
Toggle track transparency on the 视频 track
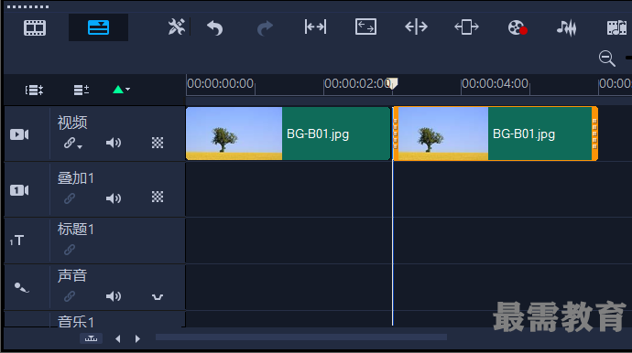tap(158, 143)
